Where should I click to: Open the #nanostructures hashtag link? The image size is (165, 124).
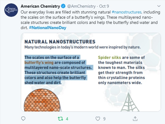coord(127,12)
